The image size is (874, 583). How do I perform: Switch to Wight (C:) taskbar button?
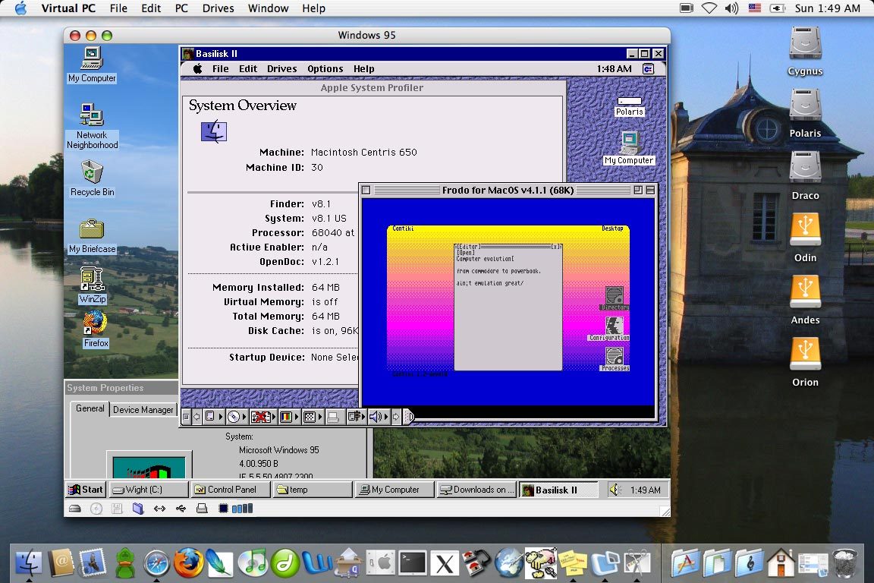[x=148, y=490]
